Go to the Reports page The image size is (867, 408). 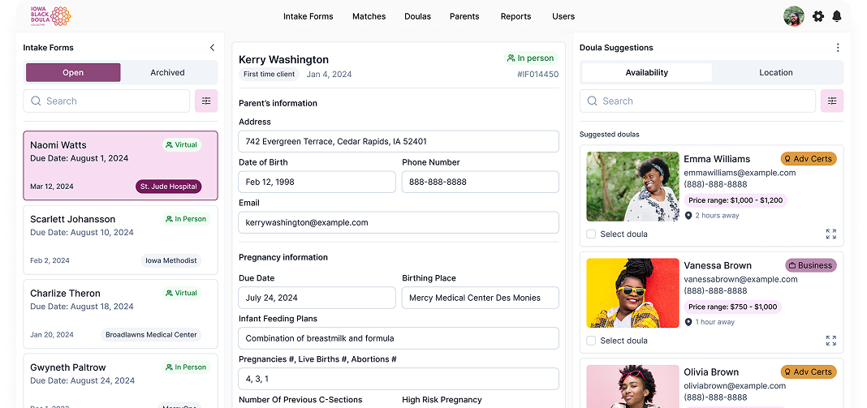pos(515,16)
